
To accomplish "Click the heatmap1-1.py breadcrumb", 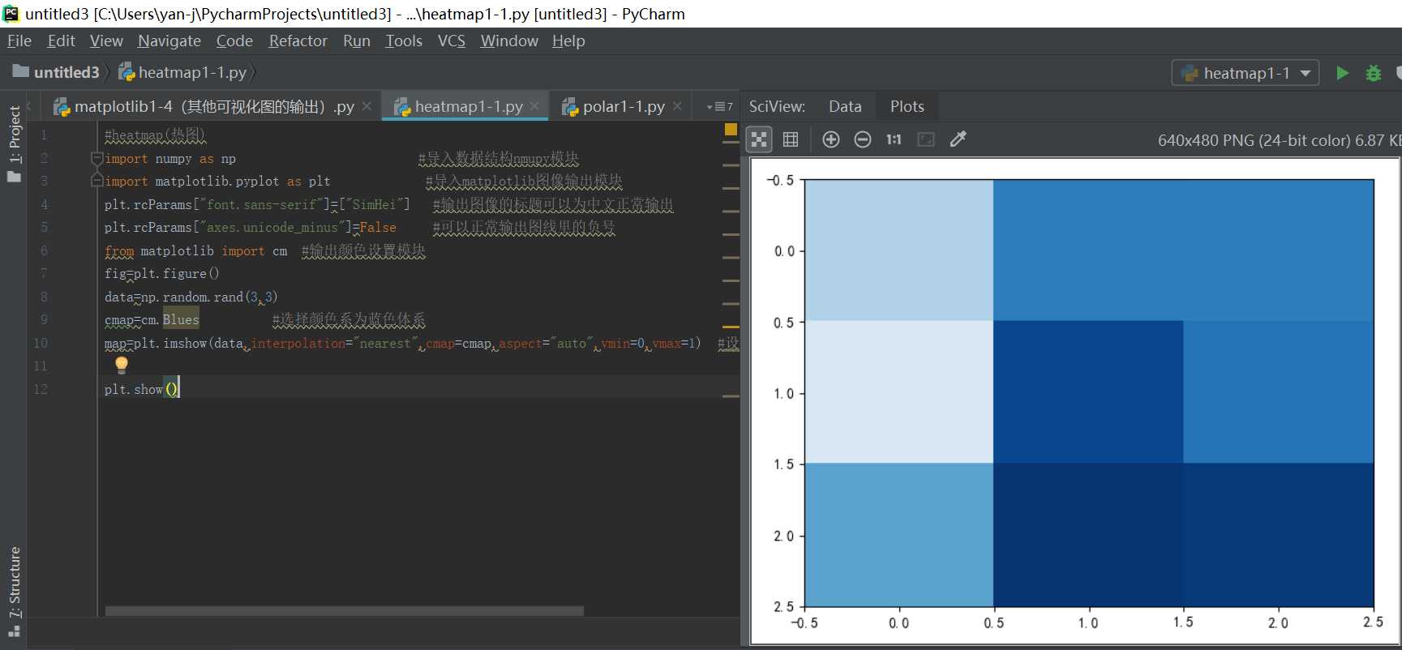I will 183,72.
